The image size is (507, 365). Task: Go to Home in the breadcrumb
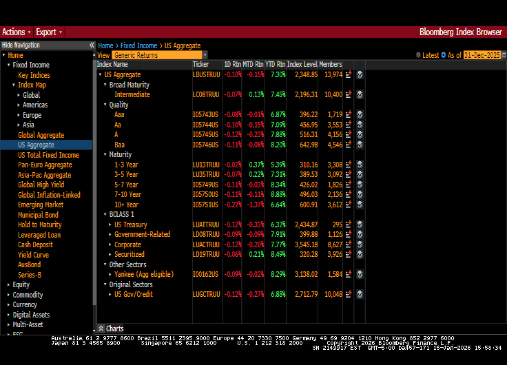tap(105, 45)
